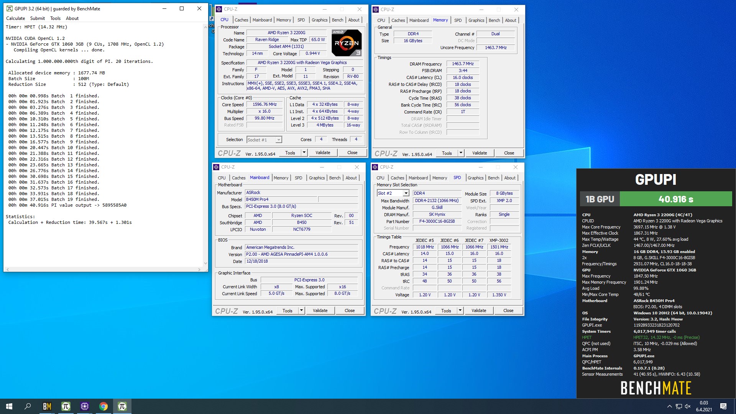
Task: Open About tab in Mainboard window
Action: pyautogui.click(x=351, y=178)
